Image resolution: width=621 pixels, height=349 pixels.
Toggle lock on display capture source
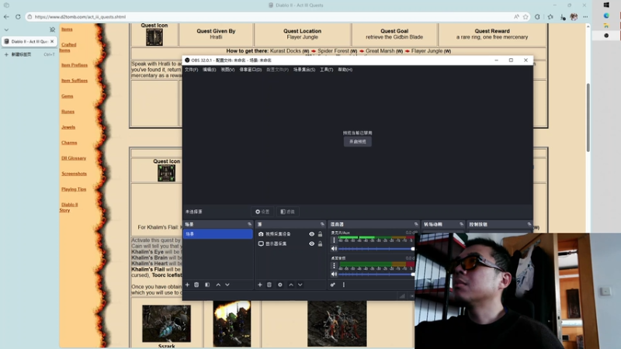click(320, 244)
